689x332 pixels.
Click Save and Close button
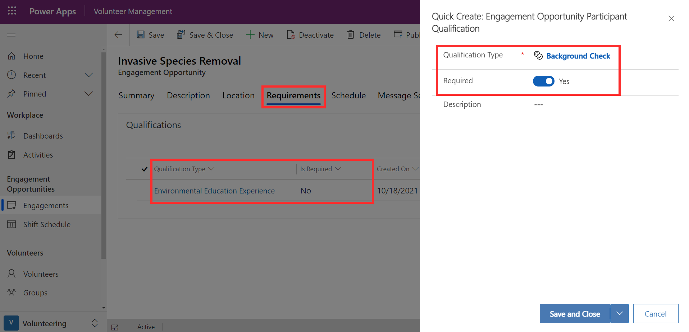(575, 314)
